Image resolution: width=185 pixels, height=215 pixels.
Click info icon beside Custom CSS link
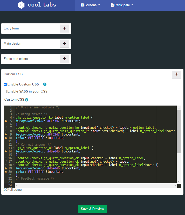27,100
